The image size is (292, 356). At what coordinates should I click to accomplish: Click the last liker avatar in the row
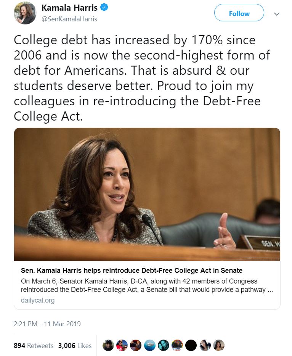[219, 345]
